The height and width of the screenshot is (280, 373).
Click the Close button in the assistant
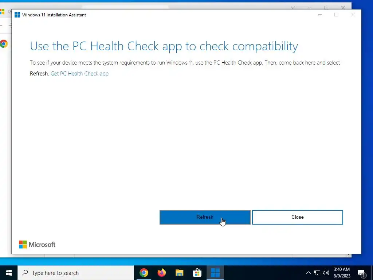pyautogui.click(x=297, y=217)
